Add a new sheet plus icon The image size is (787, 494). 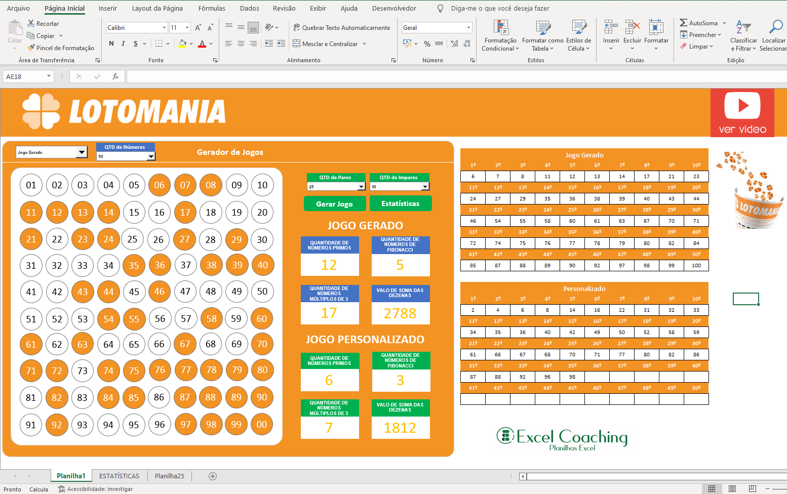(213, 476)
